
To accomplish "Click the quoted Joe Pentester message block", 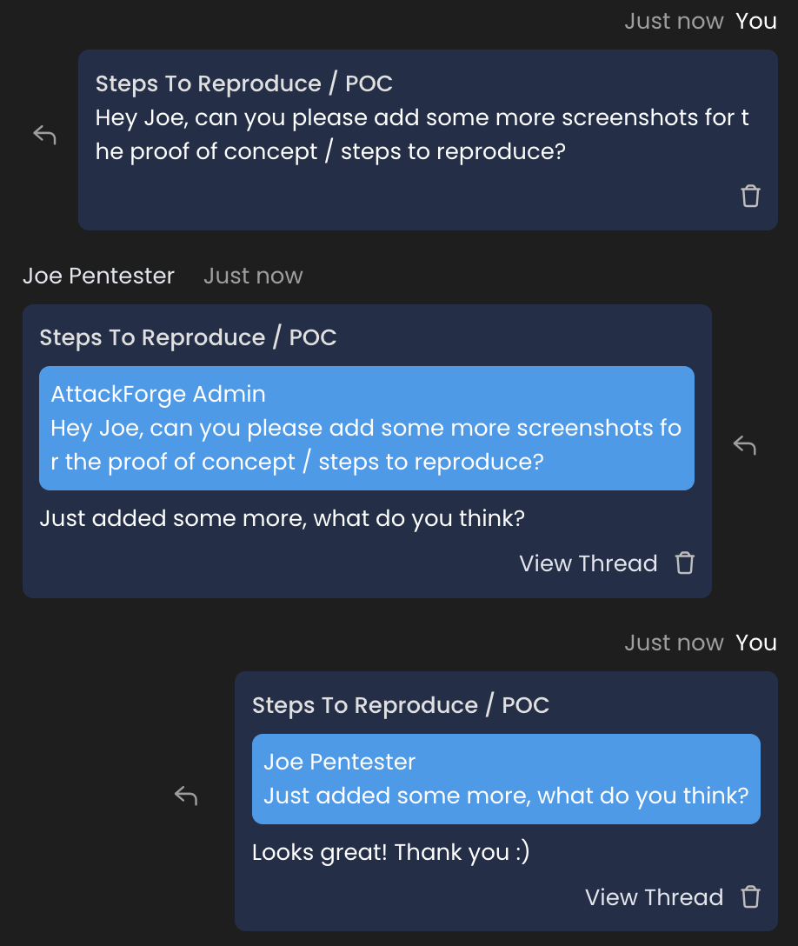I will pos(505,779).
